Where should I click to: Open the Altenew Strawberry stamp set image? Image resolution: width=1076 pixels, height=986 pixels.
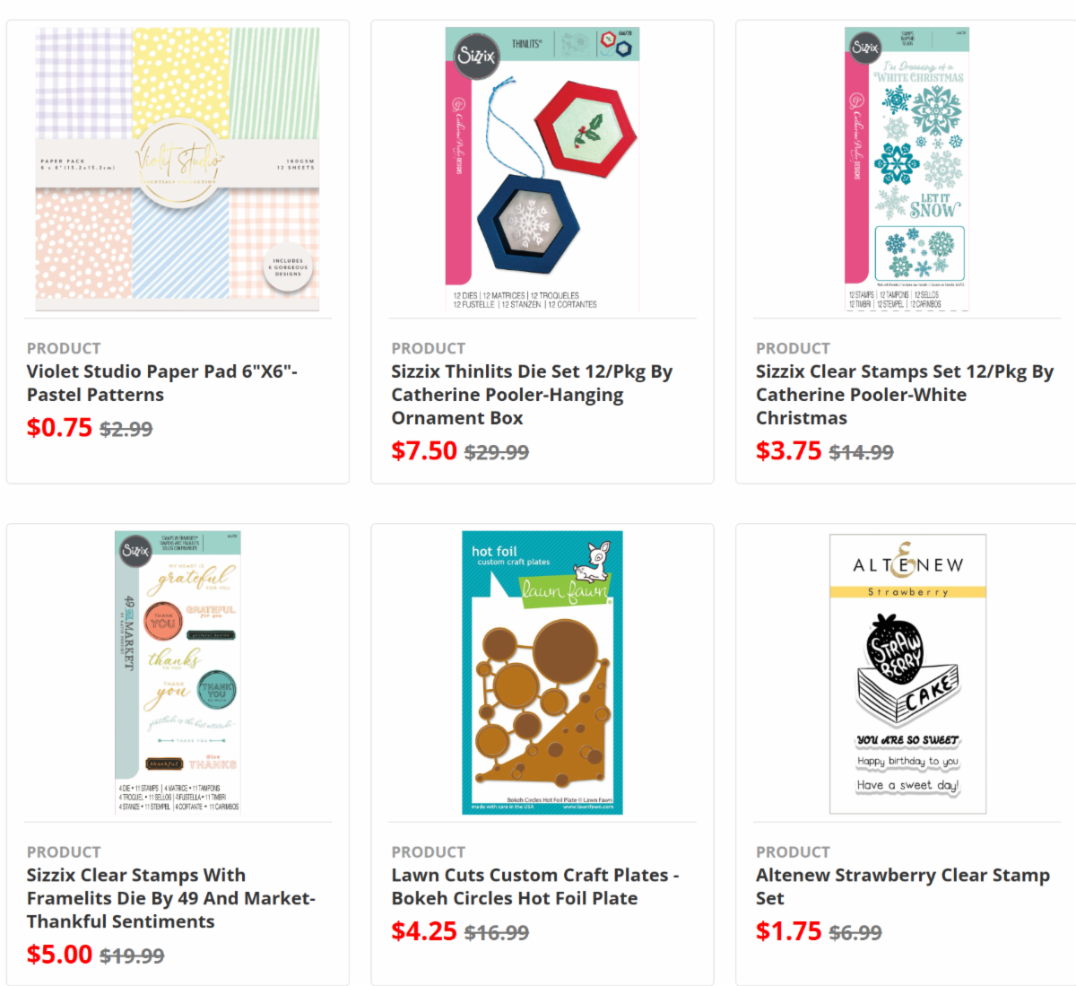point(907,673)
